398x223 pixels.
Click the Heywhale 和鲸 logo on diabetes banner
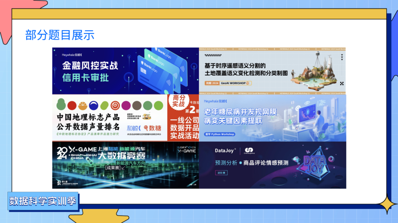coord(215,101)
